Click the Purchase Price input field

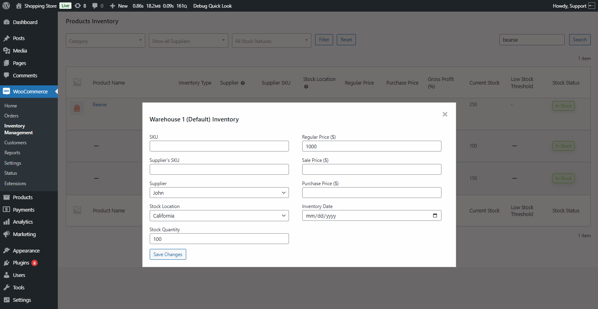[372, 193]
